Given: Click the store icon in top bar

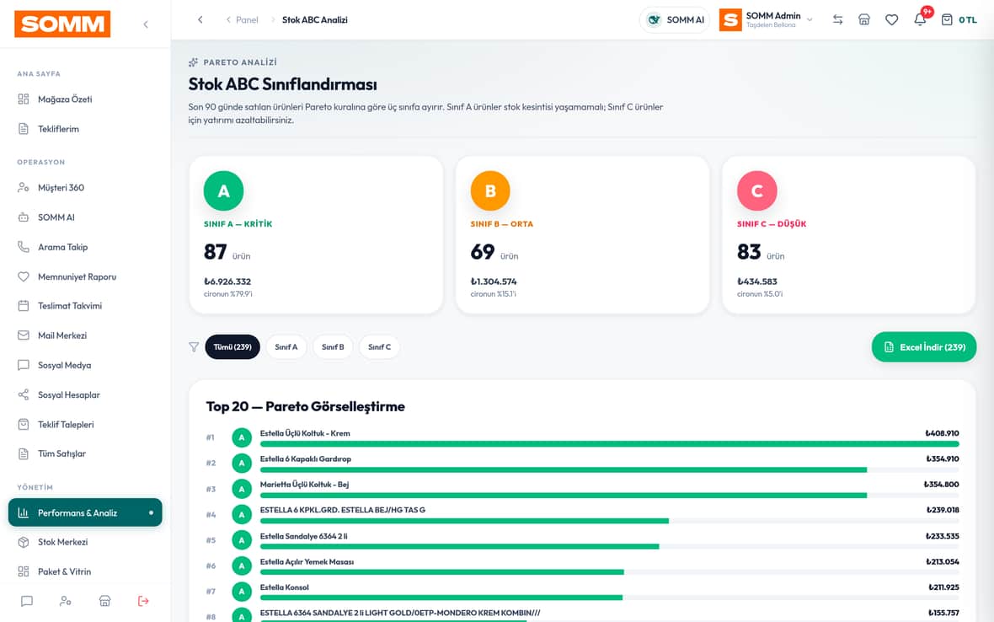Looking at the screenshot, I should pos(864,19).
